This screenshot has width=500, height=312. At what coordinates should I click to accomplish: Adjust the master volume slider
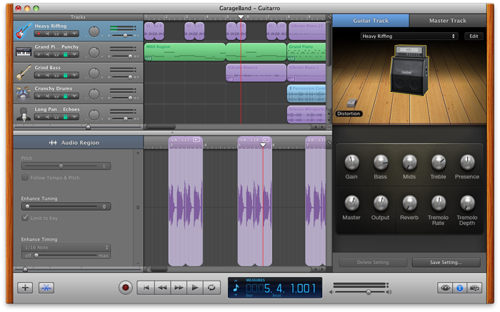tap(360, 292)
